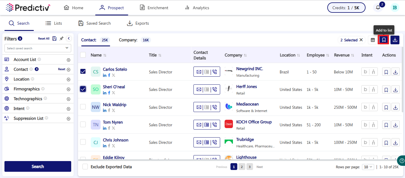Image resolution: width=405 pixels, height=178 pixels.
Task: Switch to the Lists sub-tab
Action: (x=54, y=23)
